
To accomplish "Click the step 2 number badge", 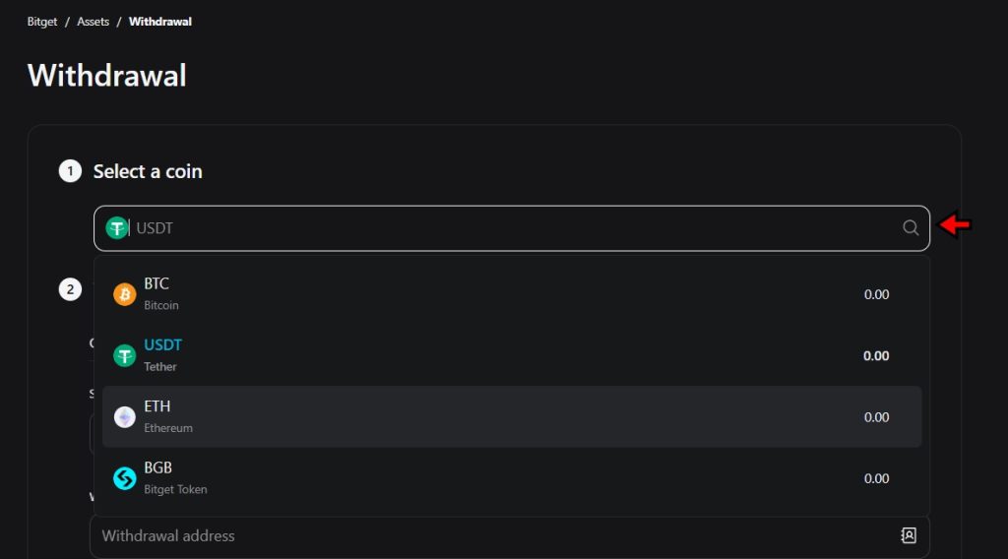I will pyautogui.click(x=70, y=289).
